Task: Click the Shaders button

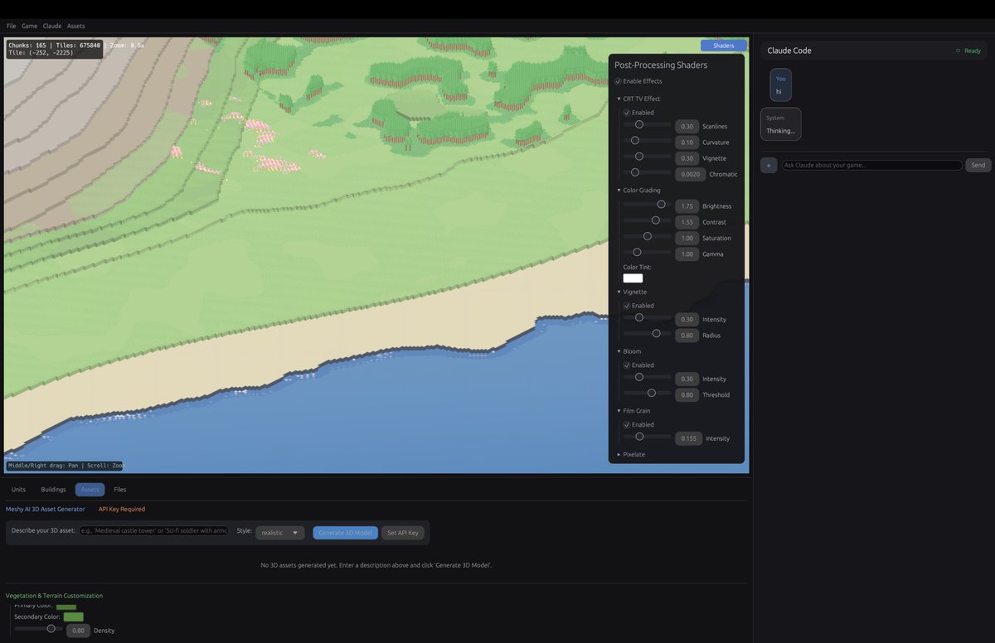Action: coord(724,46)
